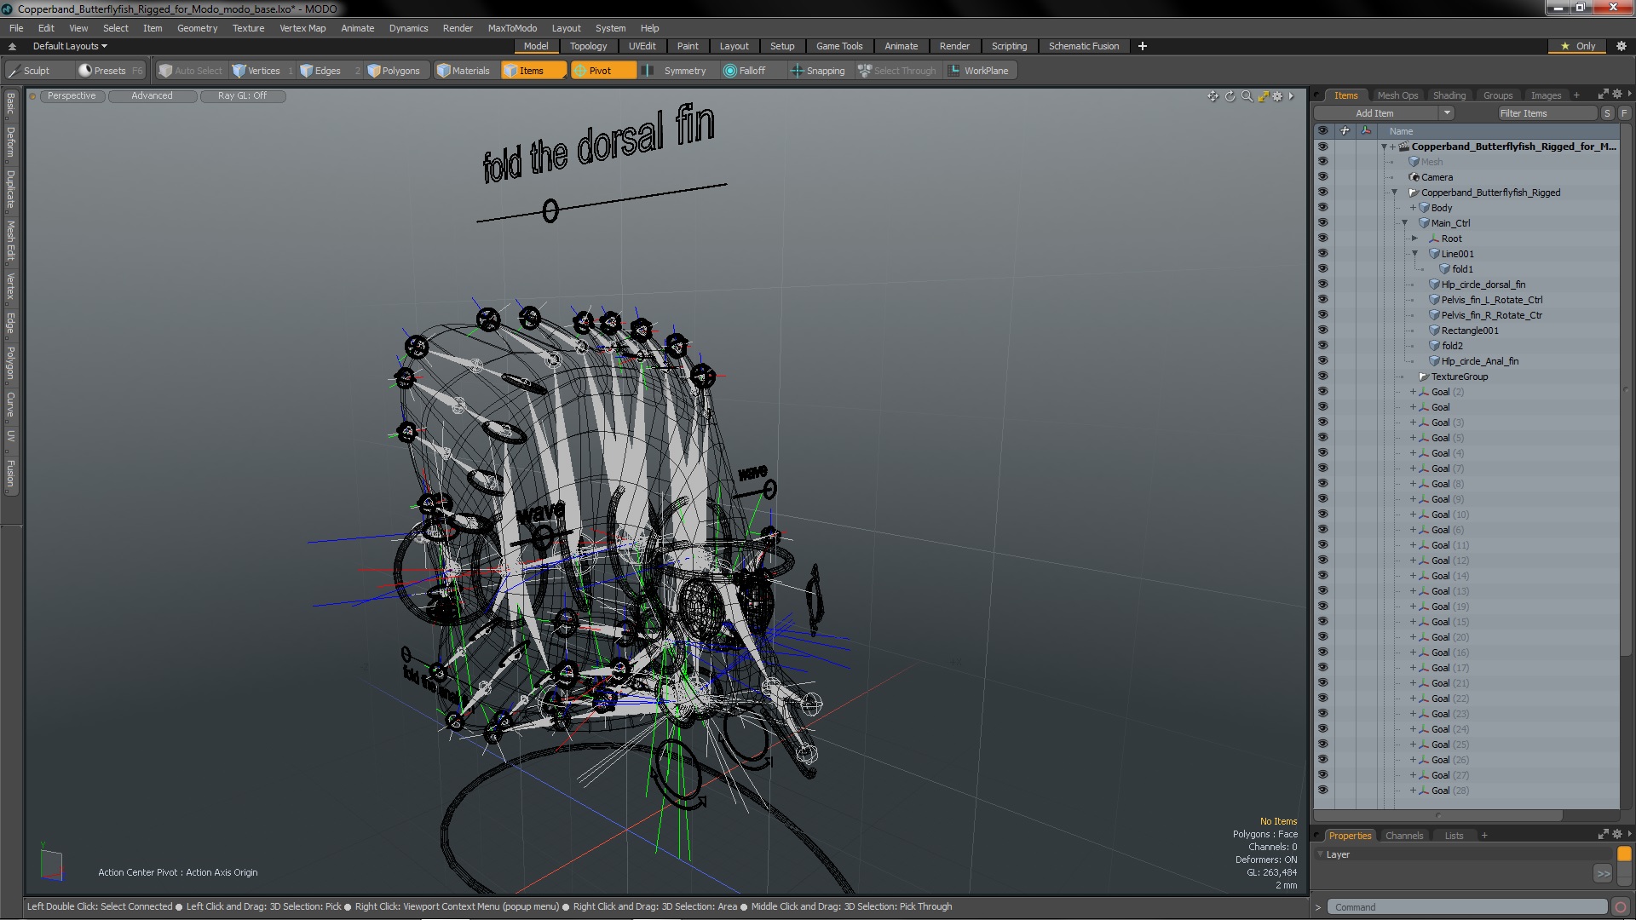Expand the Root tree node
The width and height of the screenshot is (1636, 920).
pyautogui.click(x=1415, y=239)
